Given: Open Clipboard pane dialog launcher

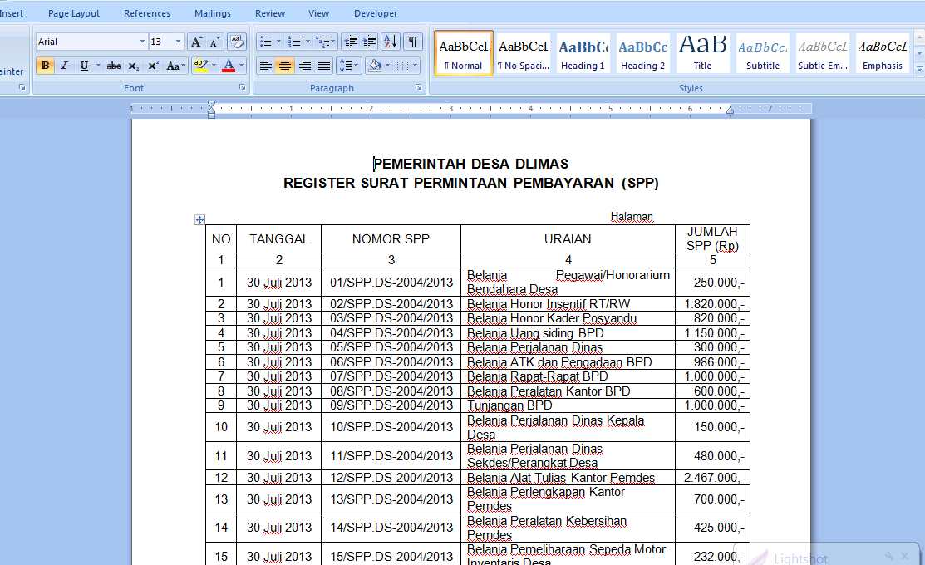Looking at the screenshot, I should 22,87.
